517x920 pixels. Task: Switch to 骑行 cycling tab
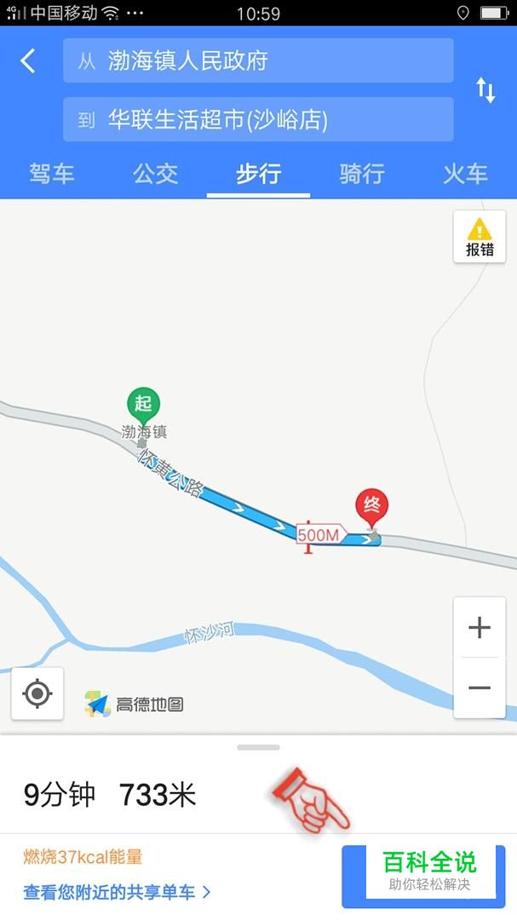[x=361, y=174]
